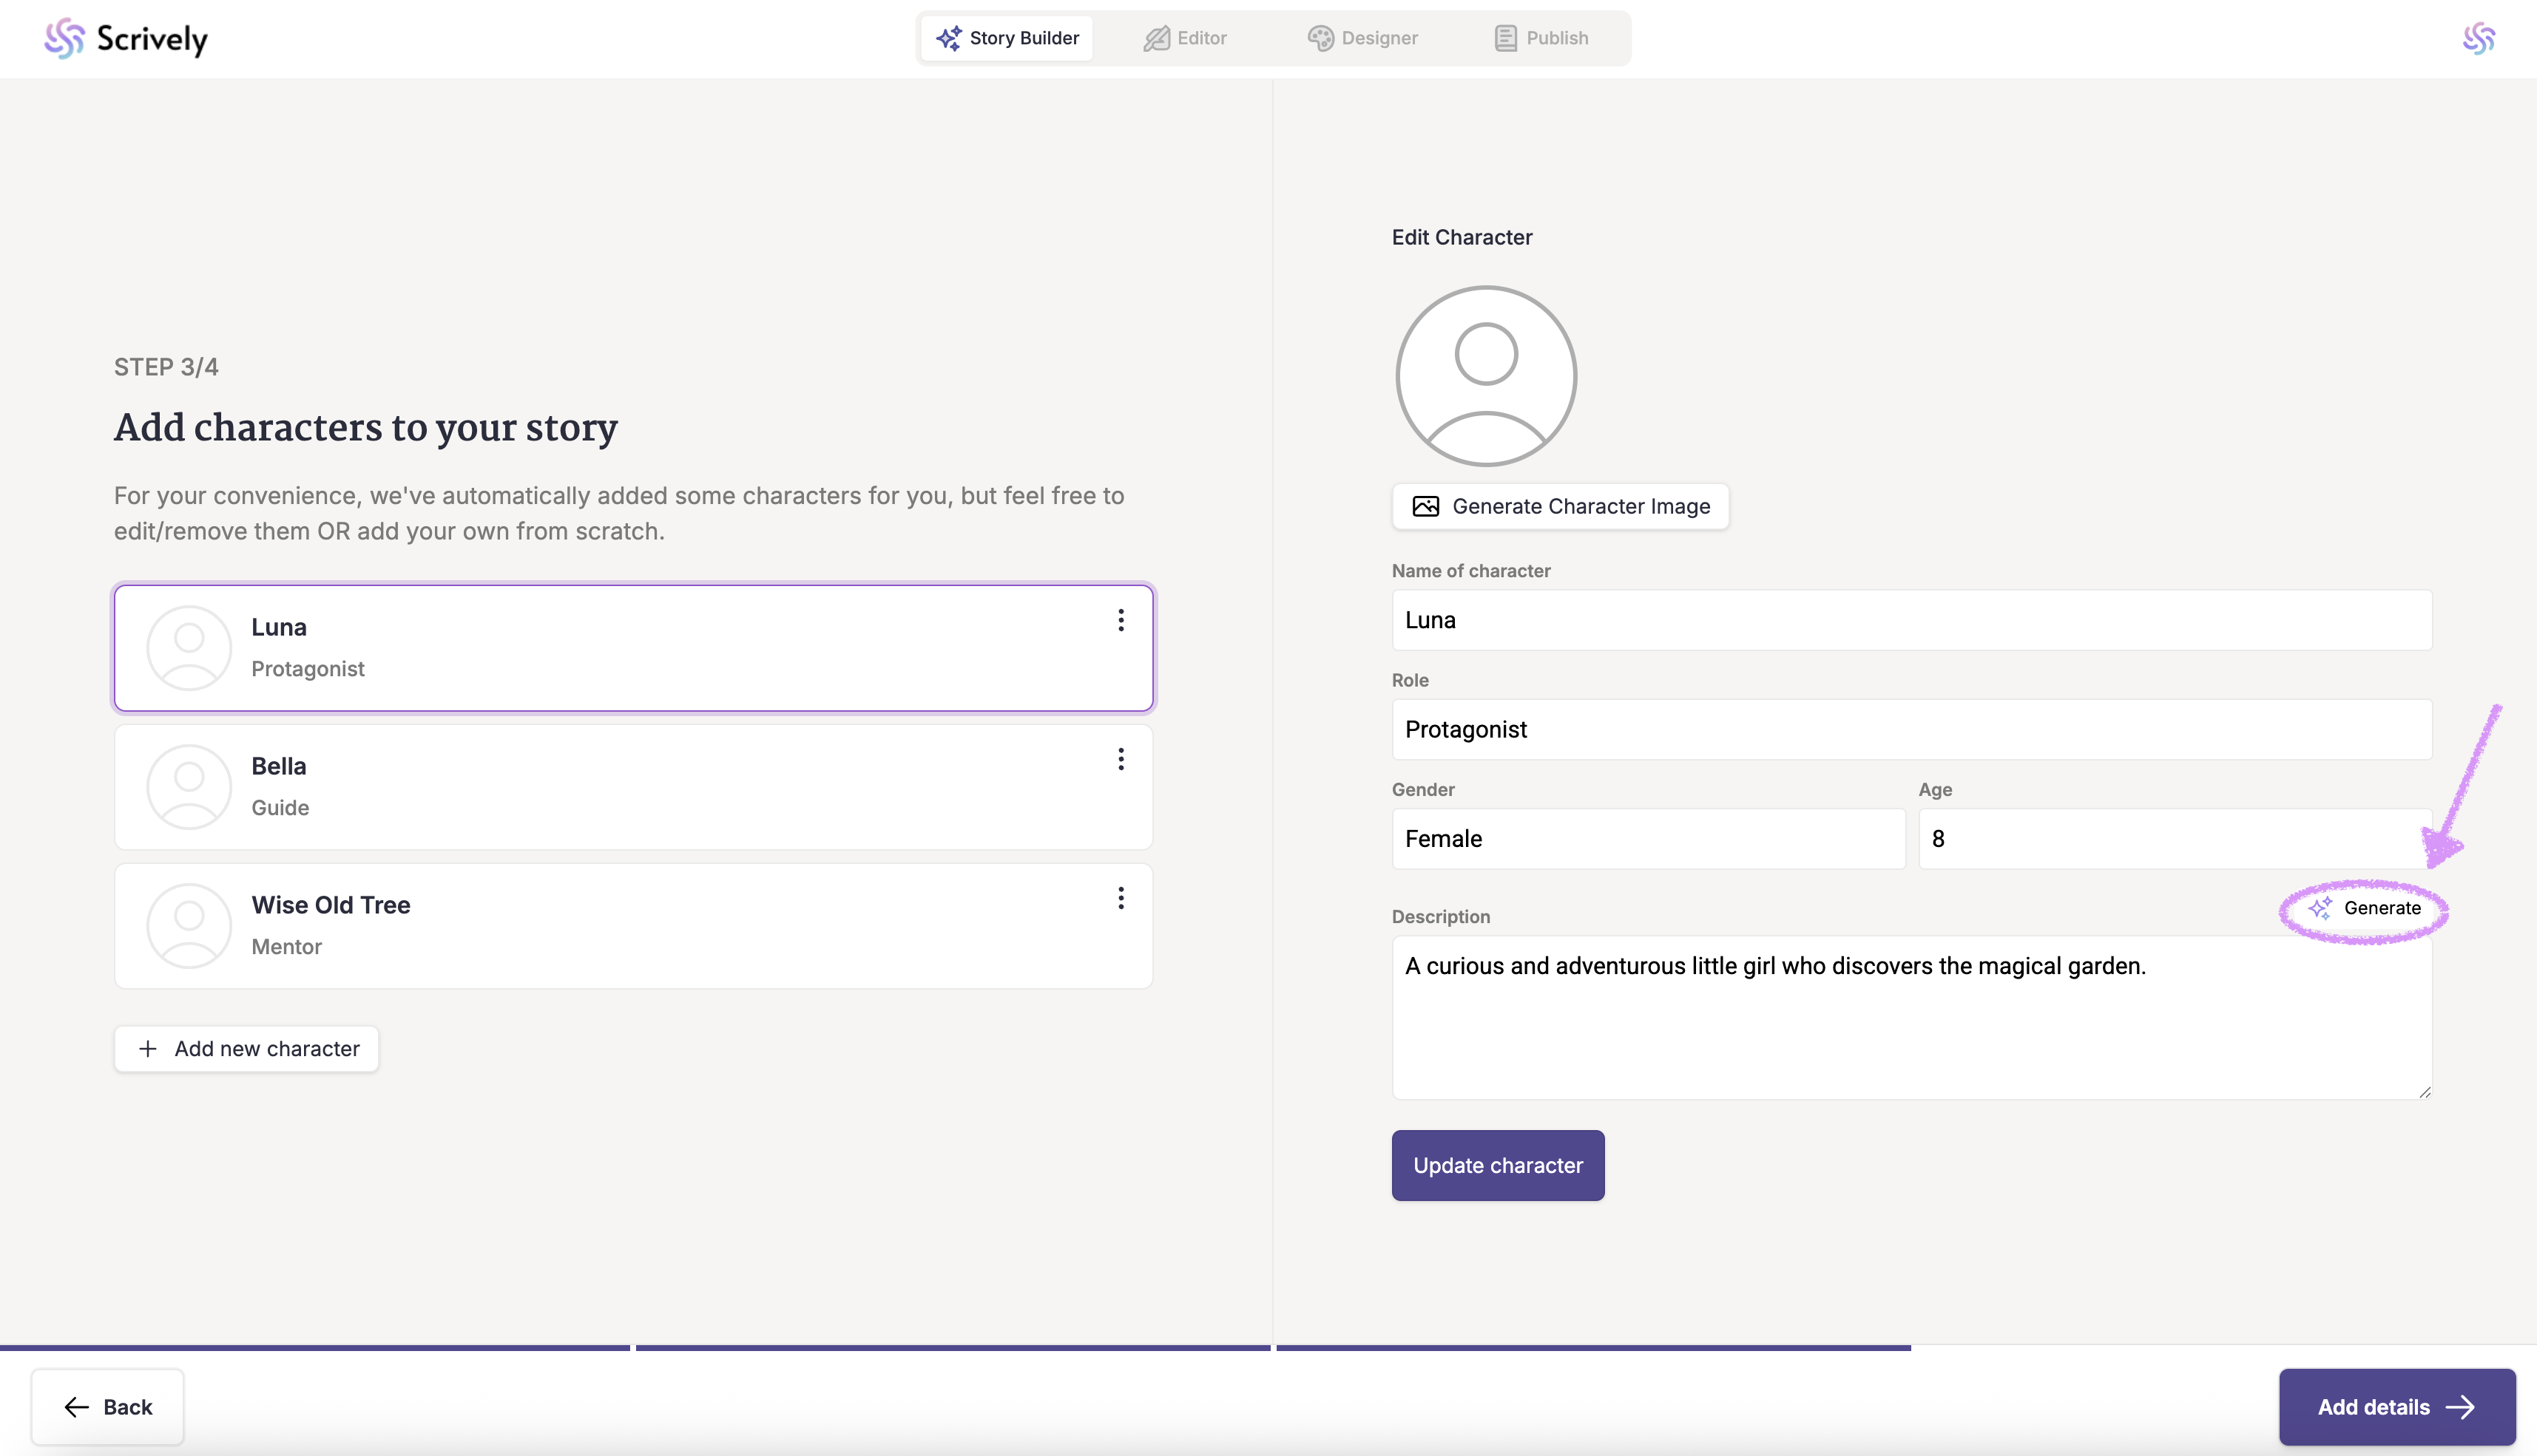Click the Name of character field
The width and height of the screenshot is (2537, 1456).
tap(1911, 620)
